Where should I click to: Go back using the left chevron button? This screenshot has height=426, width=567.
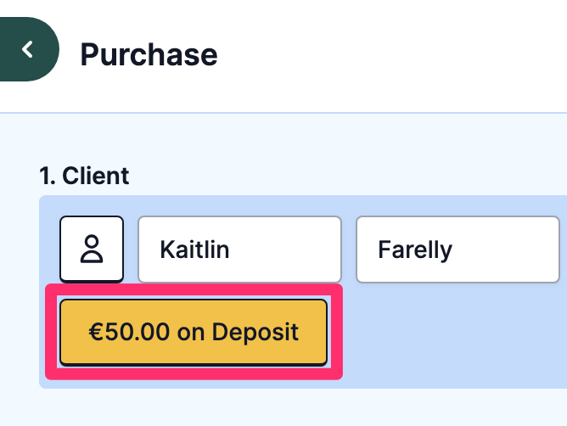(27, 49)
